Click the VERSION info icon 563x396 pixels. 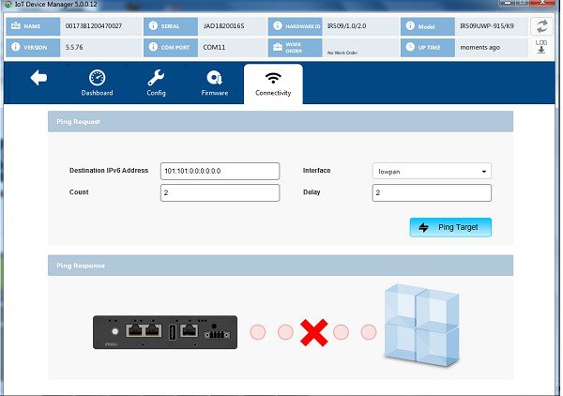(15, 47)
